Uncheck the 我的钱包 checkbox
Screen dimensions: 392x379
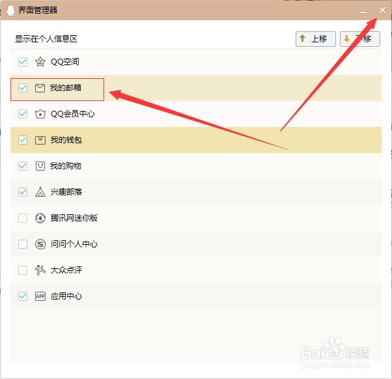point(23,140)
